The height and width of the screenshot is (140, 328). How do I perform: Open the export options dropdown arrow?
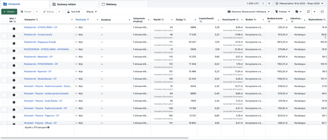click(315, 12)
